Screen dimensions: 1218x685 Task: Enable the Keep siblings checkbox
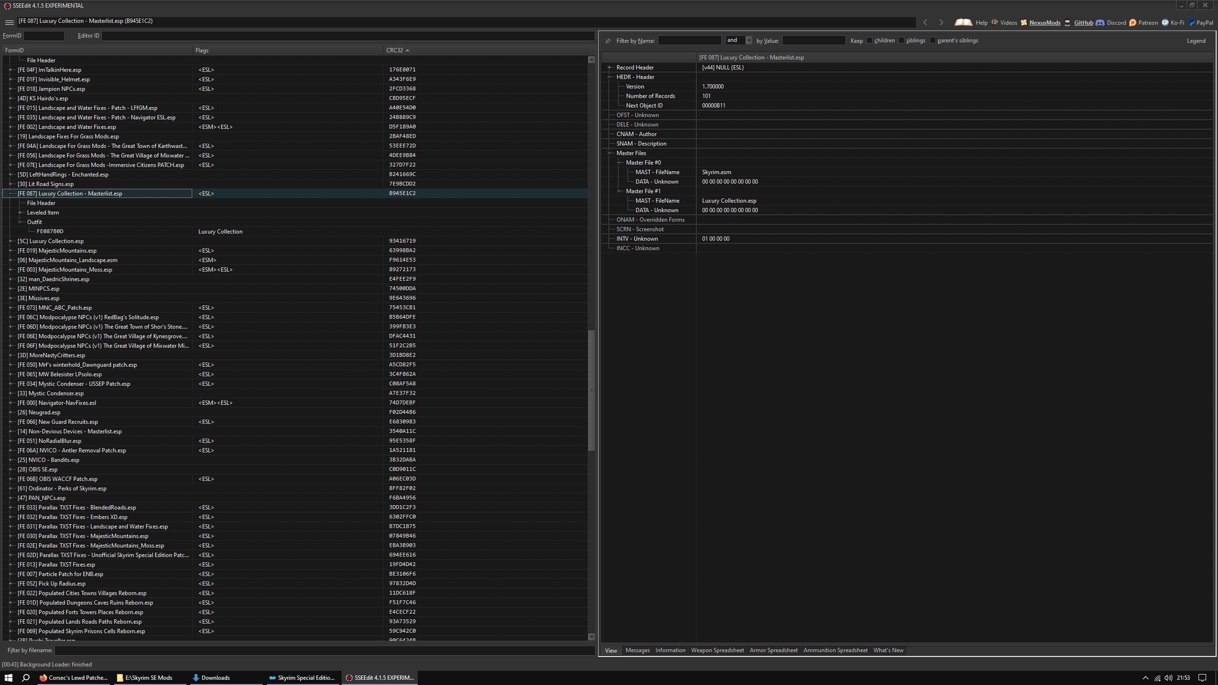[x=901, y=40]
